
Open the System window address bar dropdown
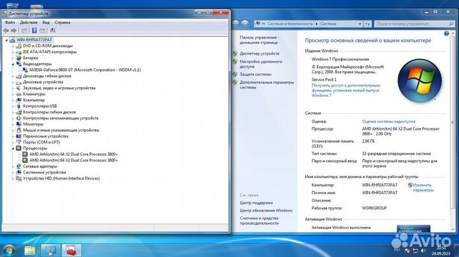click(360, 24)
